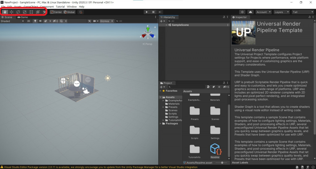Open the Gizmos dropdown arrow

click(x=112, y=21)
